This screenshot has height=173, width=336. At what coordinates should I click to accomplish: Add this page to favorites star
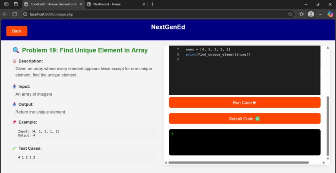pos(290,14)
